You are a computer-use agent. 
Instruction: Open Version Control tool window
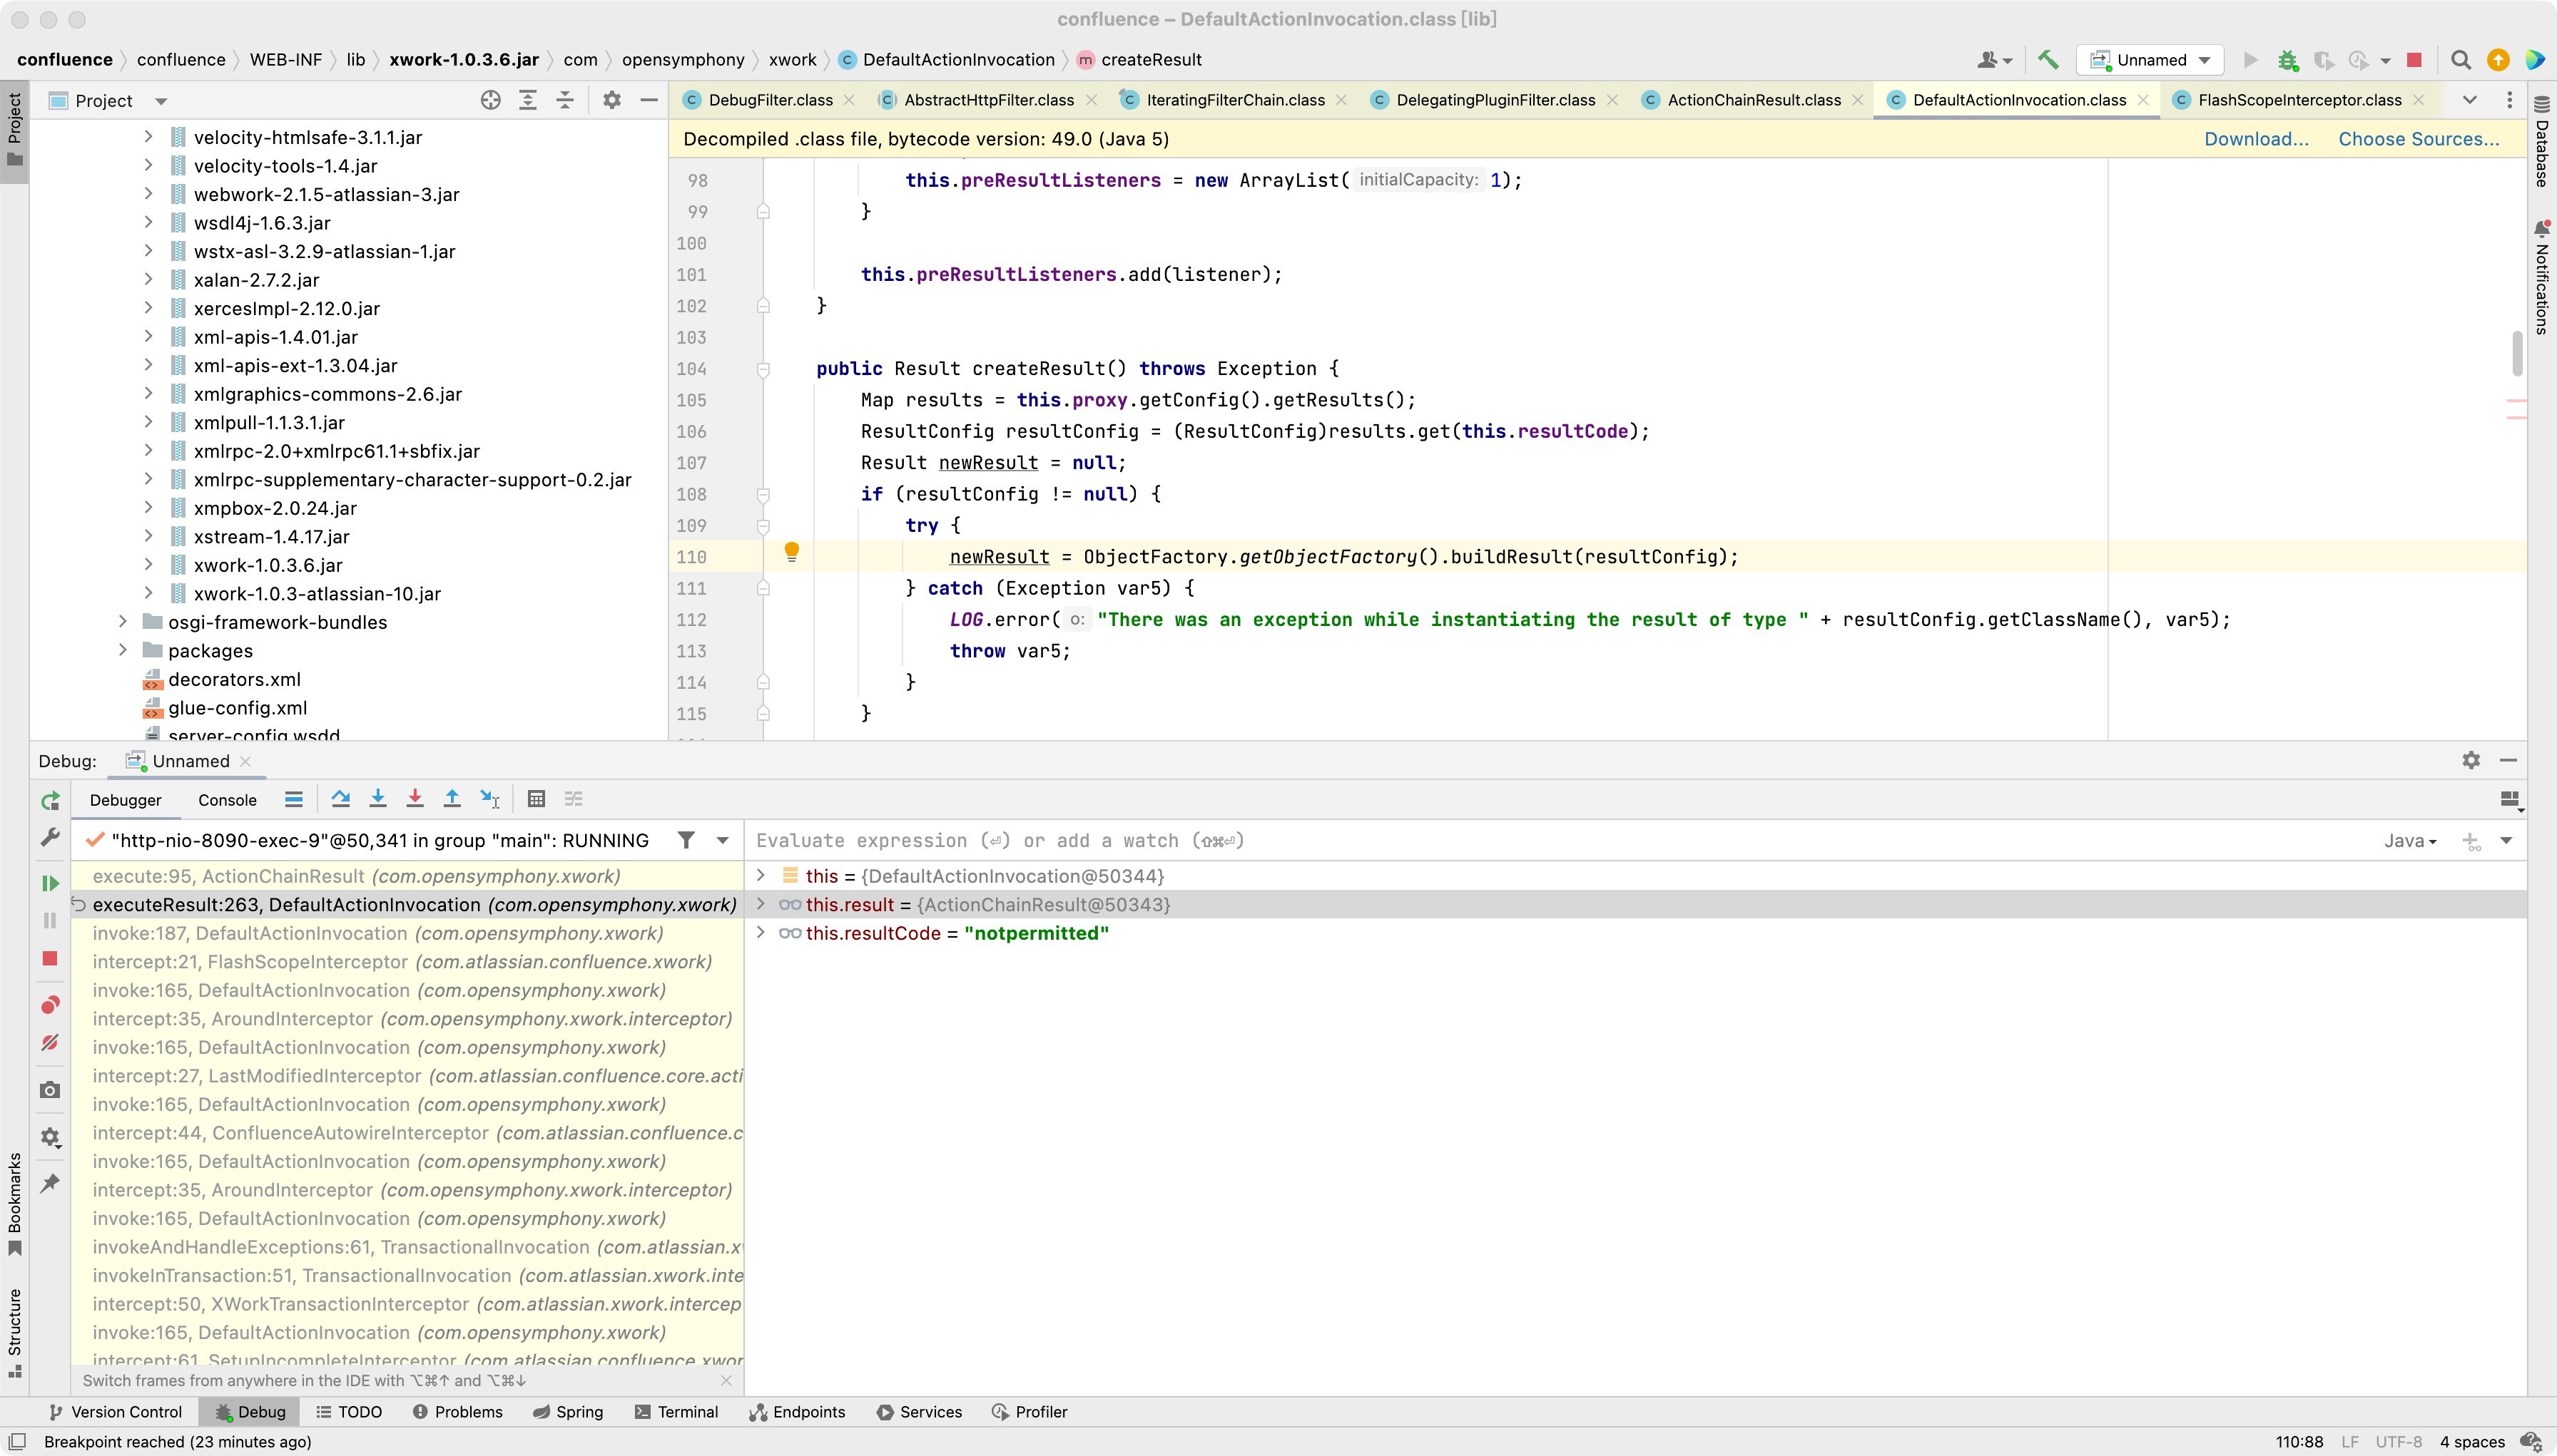115,1412
